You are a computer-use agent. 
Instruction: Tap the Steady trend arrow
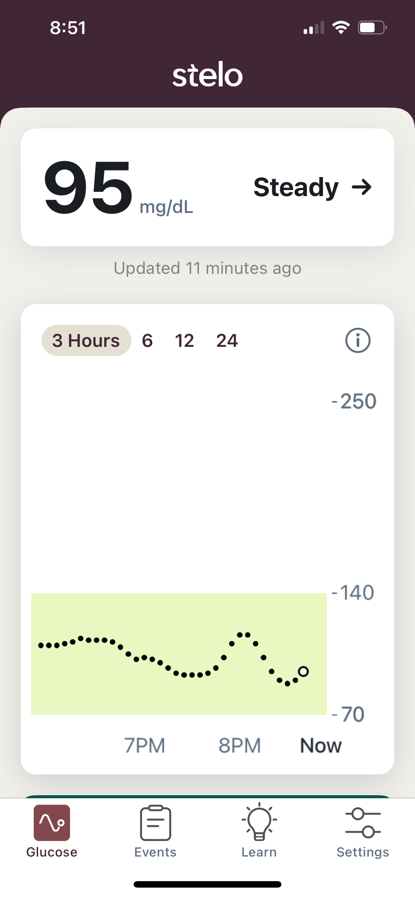tap(362, 187)
